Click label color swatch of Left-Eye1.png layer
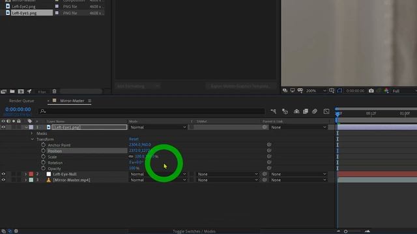This screenshot has width=417, height=234. [x=31, y=127]
